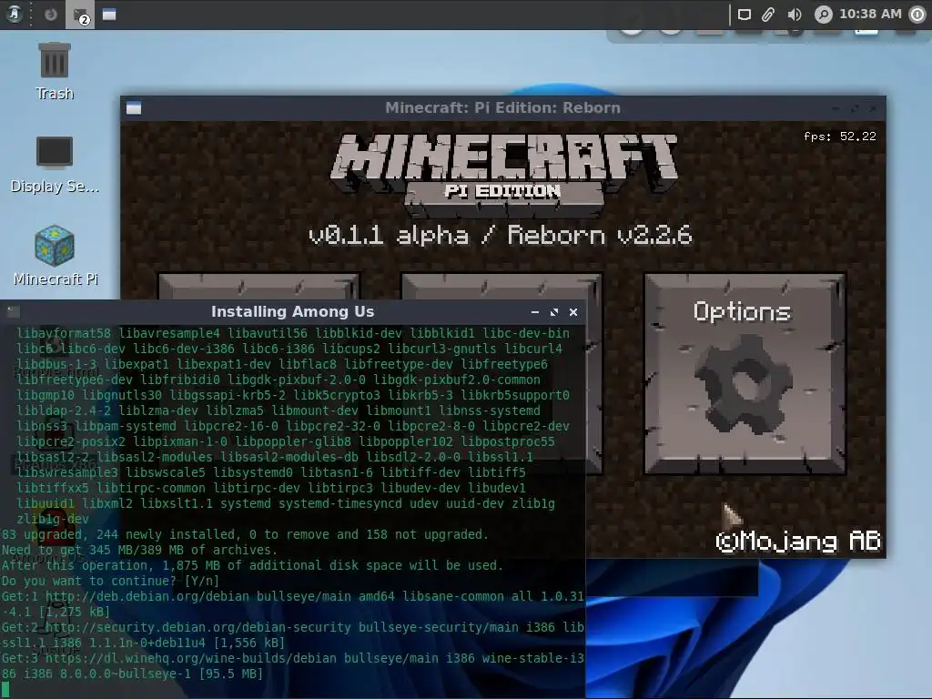
Task: Open the clipboard paperclip tray icon
Action: [768, 15]
